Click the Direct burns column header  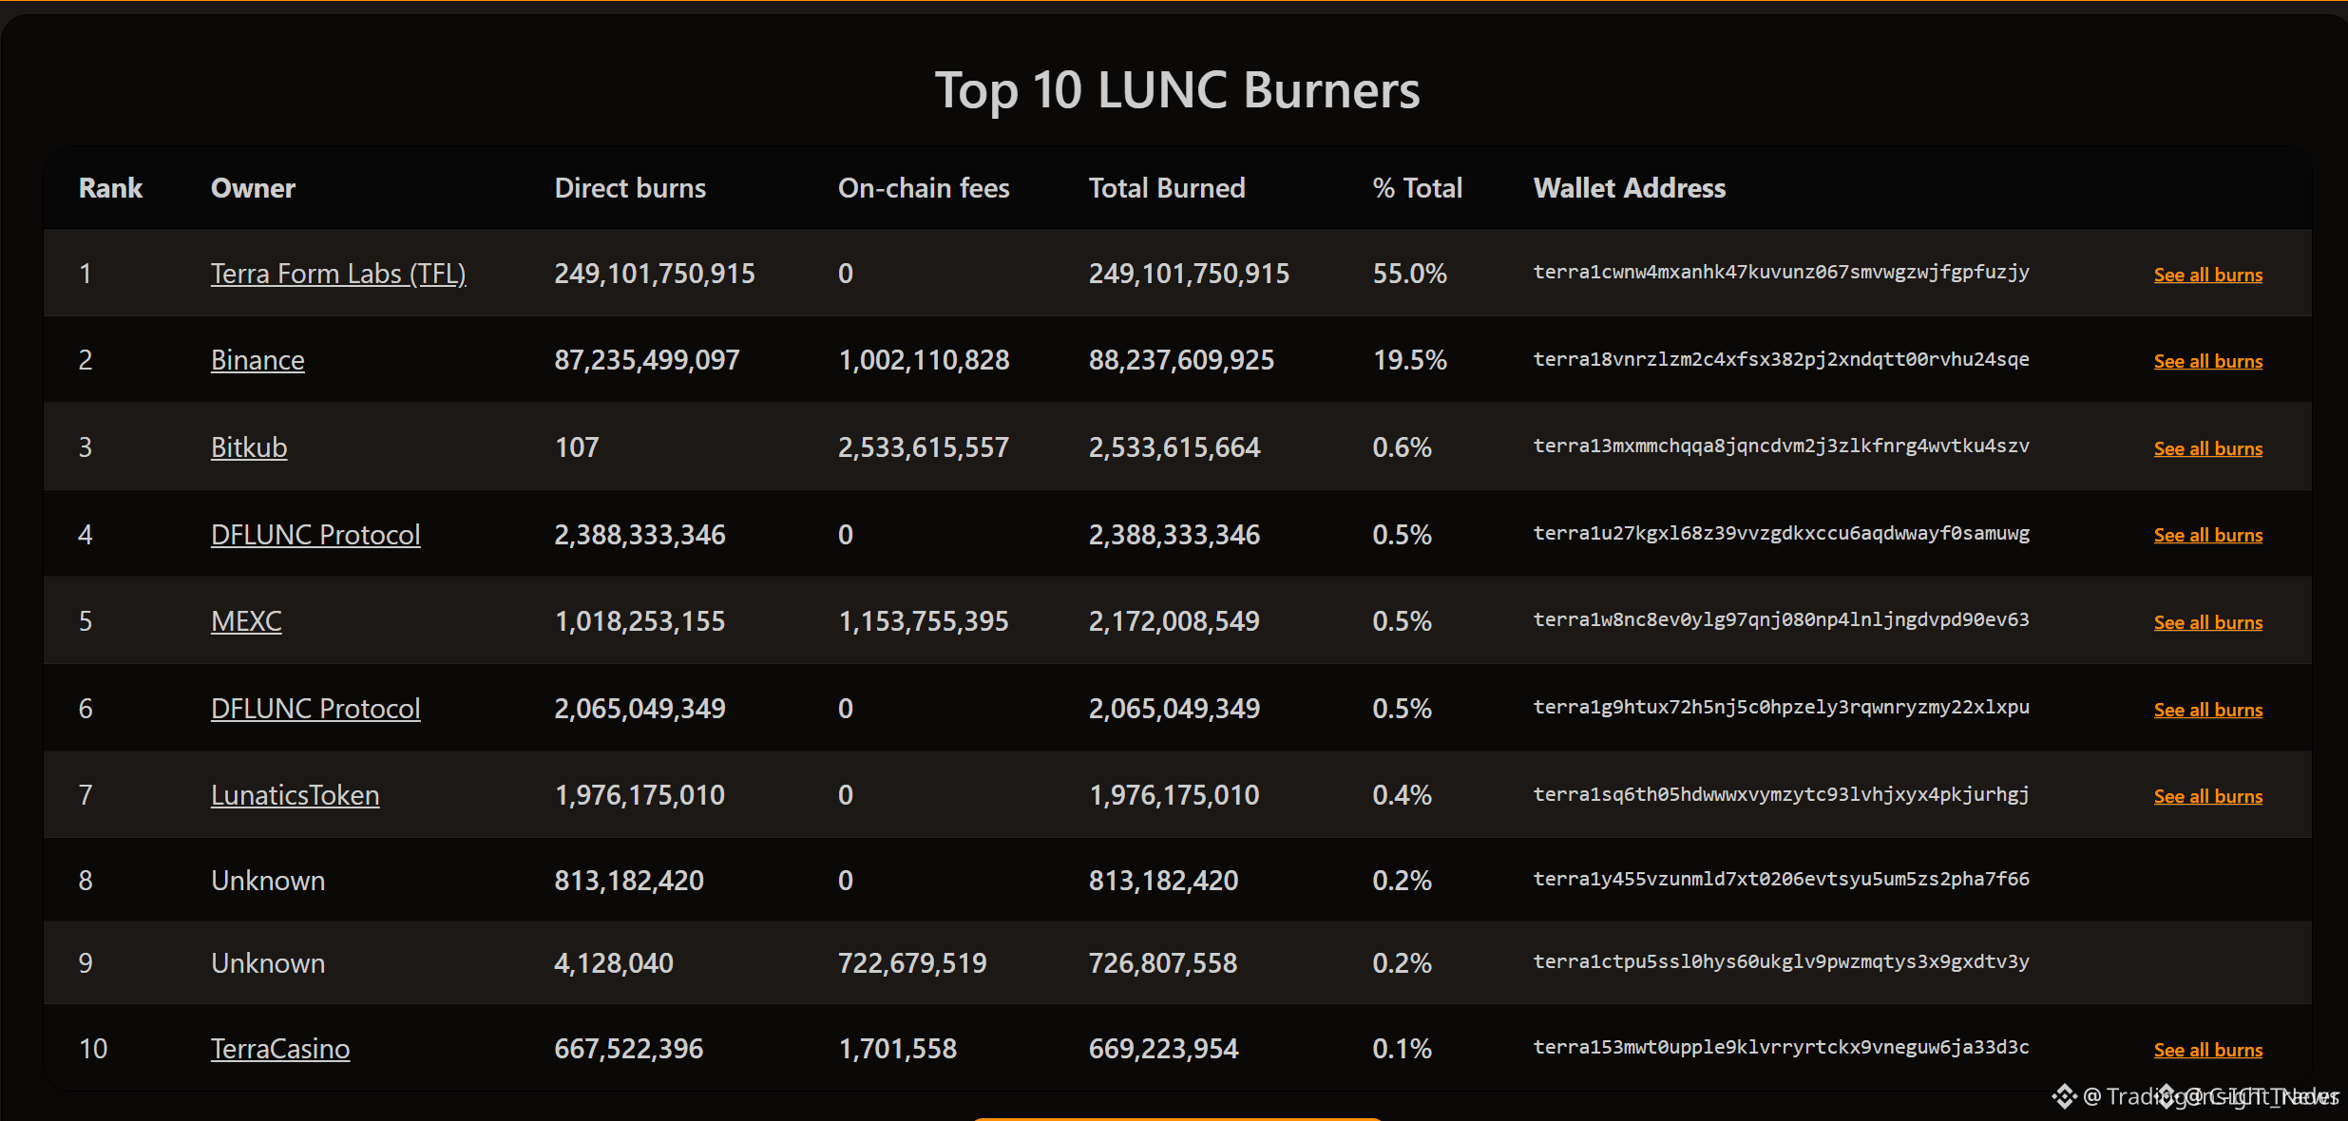tap(630, 188)
